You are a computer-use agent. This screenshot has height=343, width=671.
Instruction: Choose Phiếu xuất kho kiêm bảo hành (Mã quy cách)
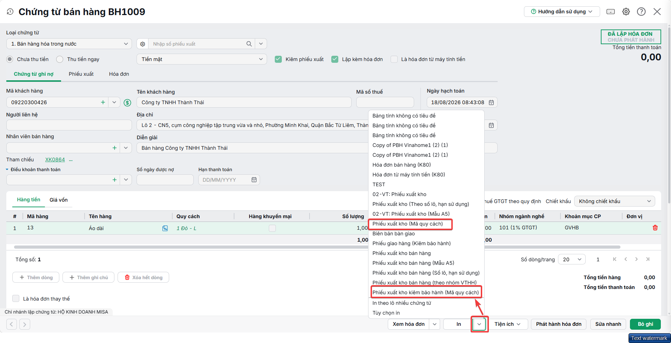point(425,292)
